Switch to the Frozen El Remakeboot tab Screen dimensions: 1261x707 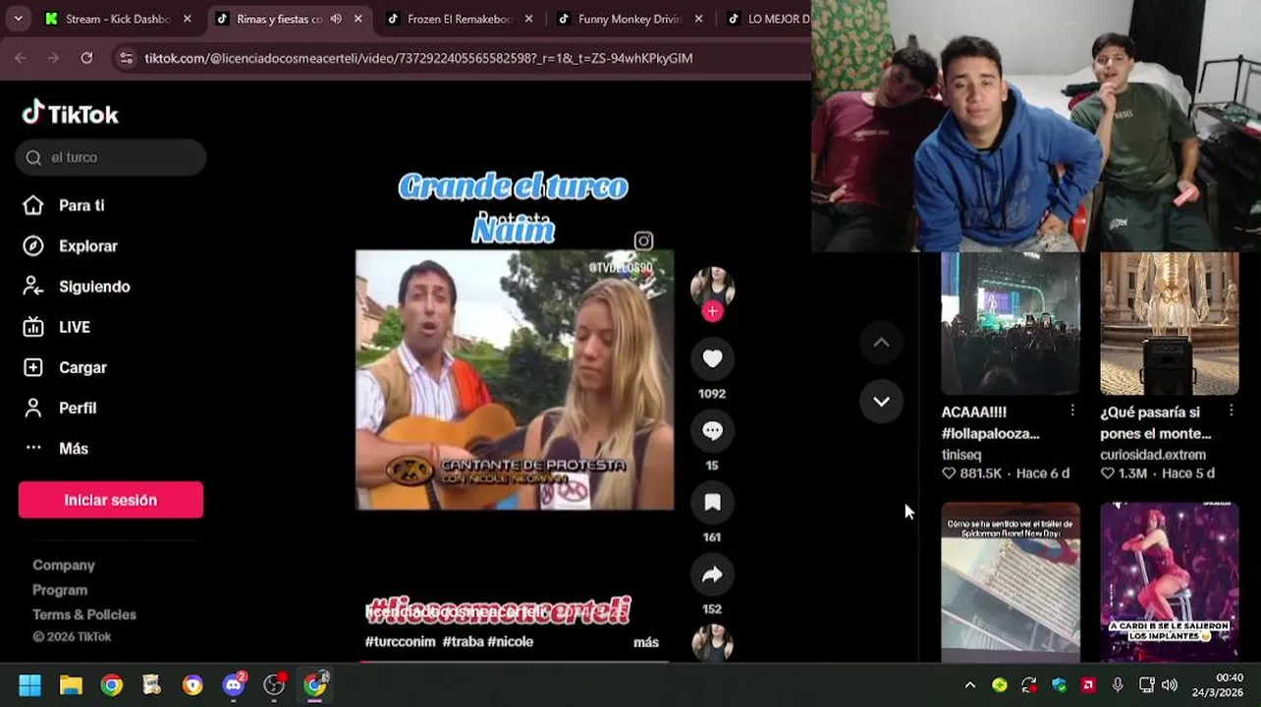click(x=459, y=19)
